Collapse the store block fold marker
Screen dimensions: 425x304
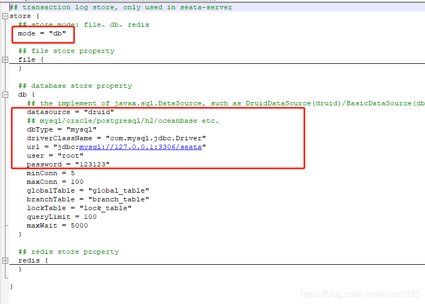[5, 16]
